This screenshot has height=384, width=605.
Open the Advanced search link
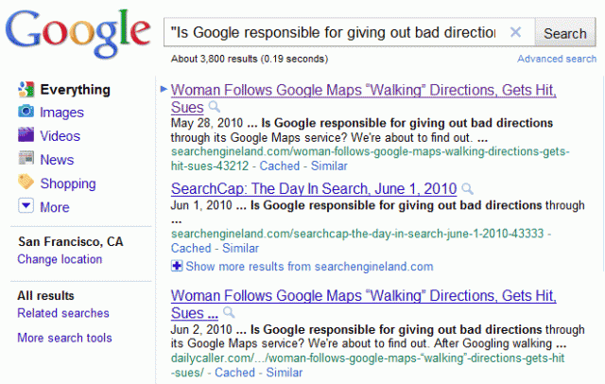coord(557,59)
